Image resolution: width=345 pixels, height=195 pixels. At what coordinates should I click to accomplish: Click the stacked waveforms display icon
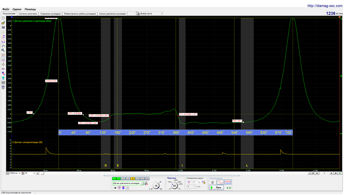[3, 55]
